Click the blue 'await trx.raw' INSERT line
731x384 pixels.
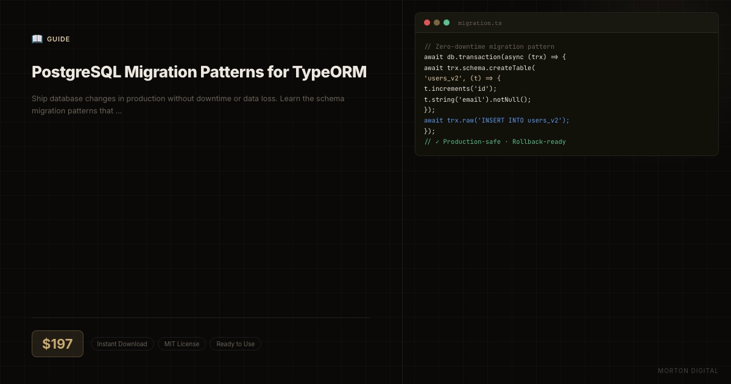coord(496,120)
